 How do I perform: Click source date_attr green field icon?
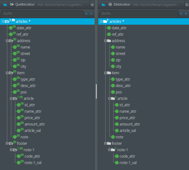tap(11, 28)
